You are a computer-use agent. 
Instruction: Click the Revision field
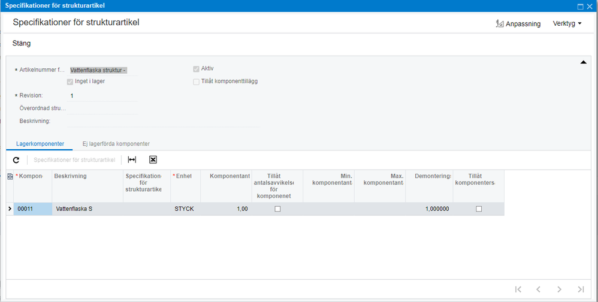point(102,96)
